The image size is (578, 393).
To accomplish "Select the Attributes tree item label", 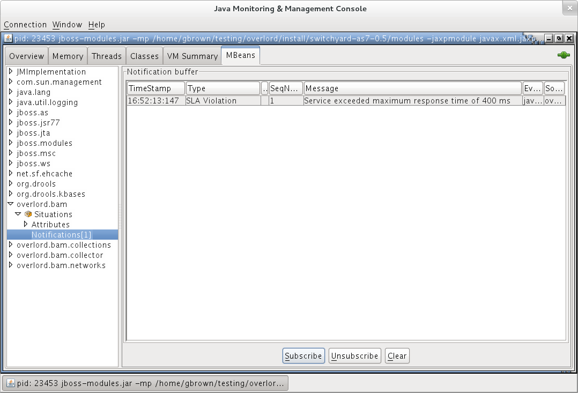I will (50, 224).
